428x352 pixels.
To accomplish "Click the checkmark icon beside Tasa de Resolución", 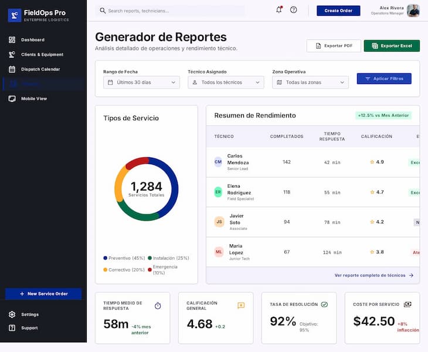I will [x=324, y=304].
